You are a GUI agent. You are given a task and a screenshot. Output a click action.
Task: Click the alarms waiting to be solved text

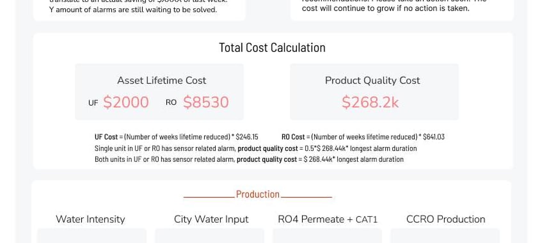tap(133, 10)
